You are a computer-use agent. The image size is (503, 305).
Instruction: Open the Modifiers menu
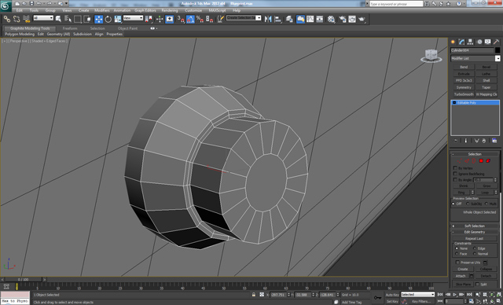coord(102,10)
